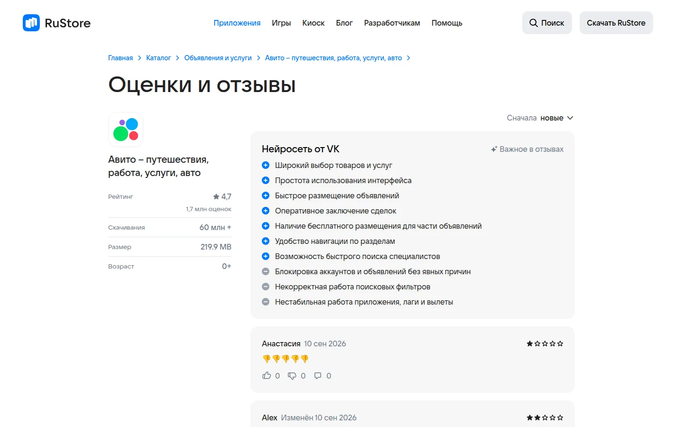Screen dimensions: 683x427
Task: Open the Приложения menu item
Action: pos(237,23)
